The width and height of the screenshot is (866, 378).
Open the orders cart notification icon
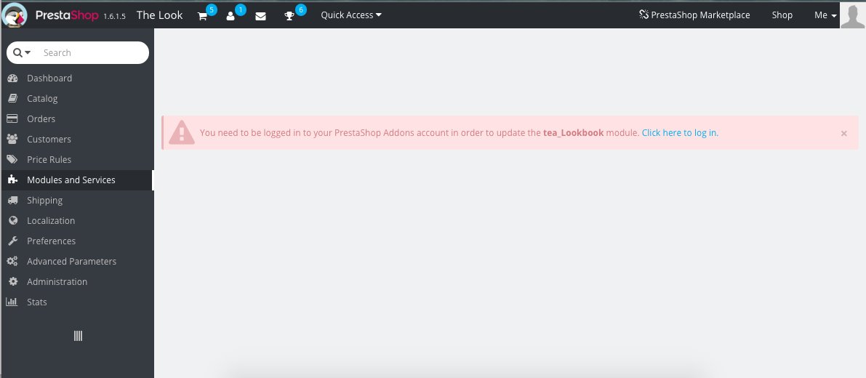(x=202, y=16)
